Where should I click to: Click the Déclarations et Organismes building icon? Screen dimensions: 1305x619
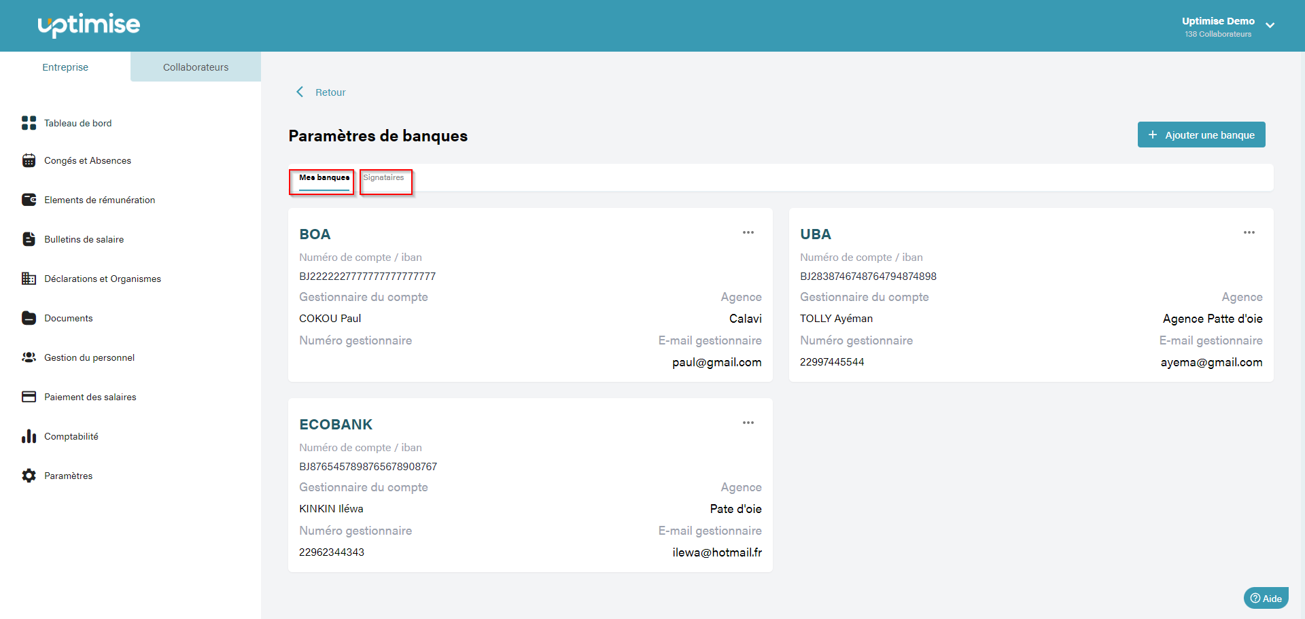point(29,279)
